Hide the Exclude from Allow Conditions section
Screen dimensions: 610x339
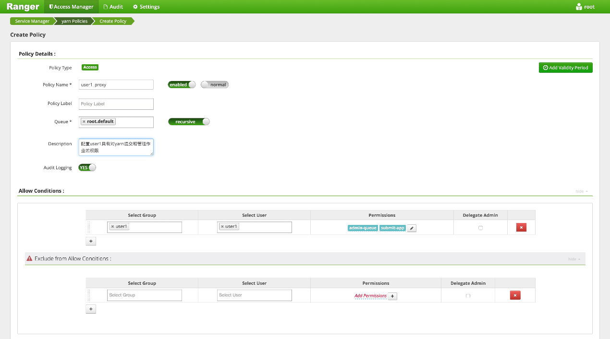[x=574, y=259]
